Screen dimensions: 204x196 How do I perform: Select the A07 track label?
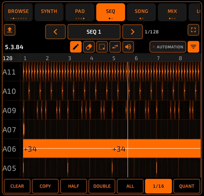tap(9, 130)
